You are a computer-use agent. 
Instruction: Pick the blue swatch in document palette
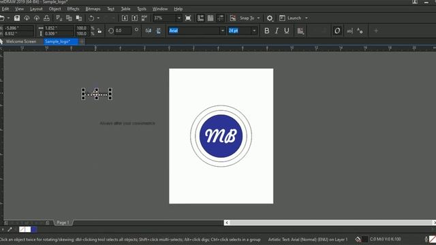click(34, 229)
